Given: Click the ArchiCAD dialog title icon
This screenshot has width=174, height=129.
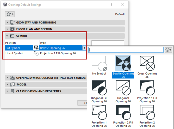Looking at the screenshot, I should click(x=5, y=5).
